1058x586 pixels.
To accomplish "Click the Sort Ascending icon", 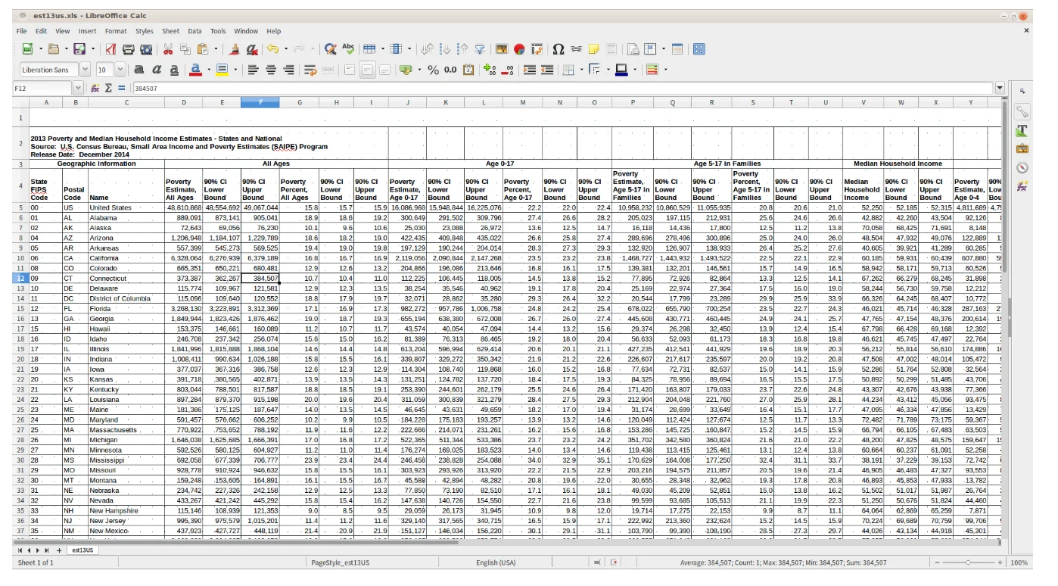I will pos(445,49).
